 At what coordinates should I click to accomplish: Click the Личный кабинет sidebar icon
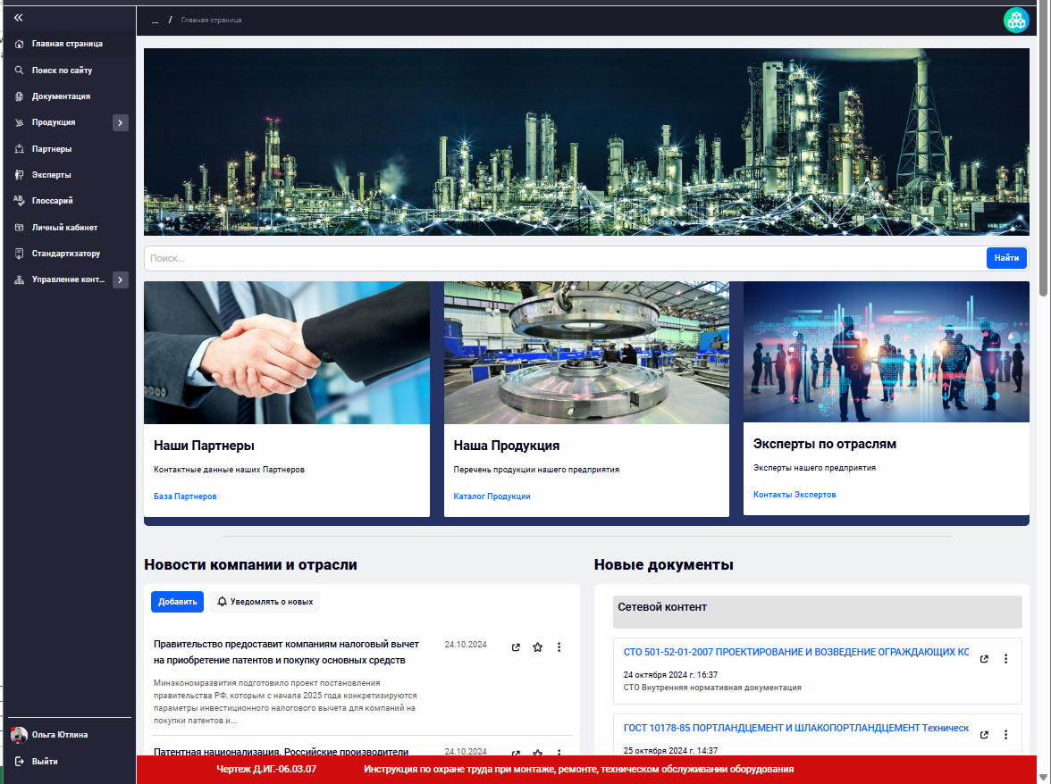click(19, 227)
